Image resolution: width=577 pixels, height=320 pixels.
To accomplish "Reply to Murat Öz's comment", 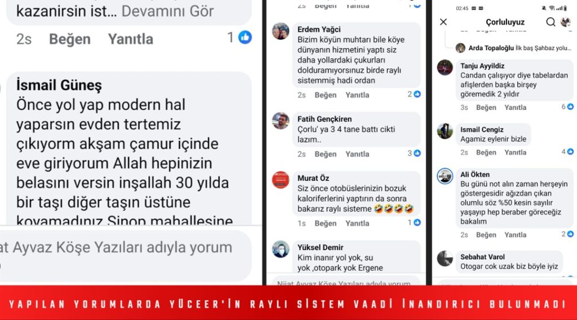I will tap(357, 223).
